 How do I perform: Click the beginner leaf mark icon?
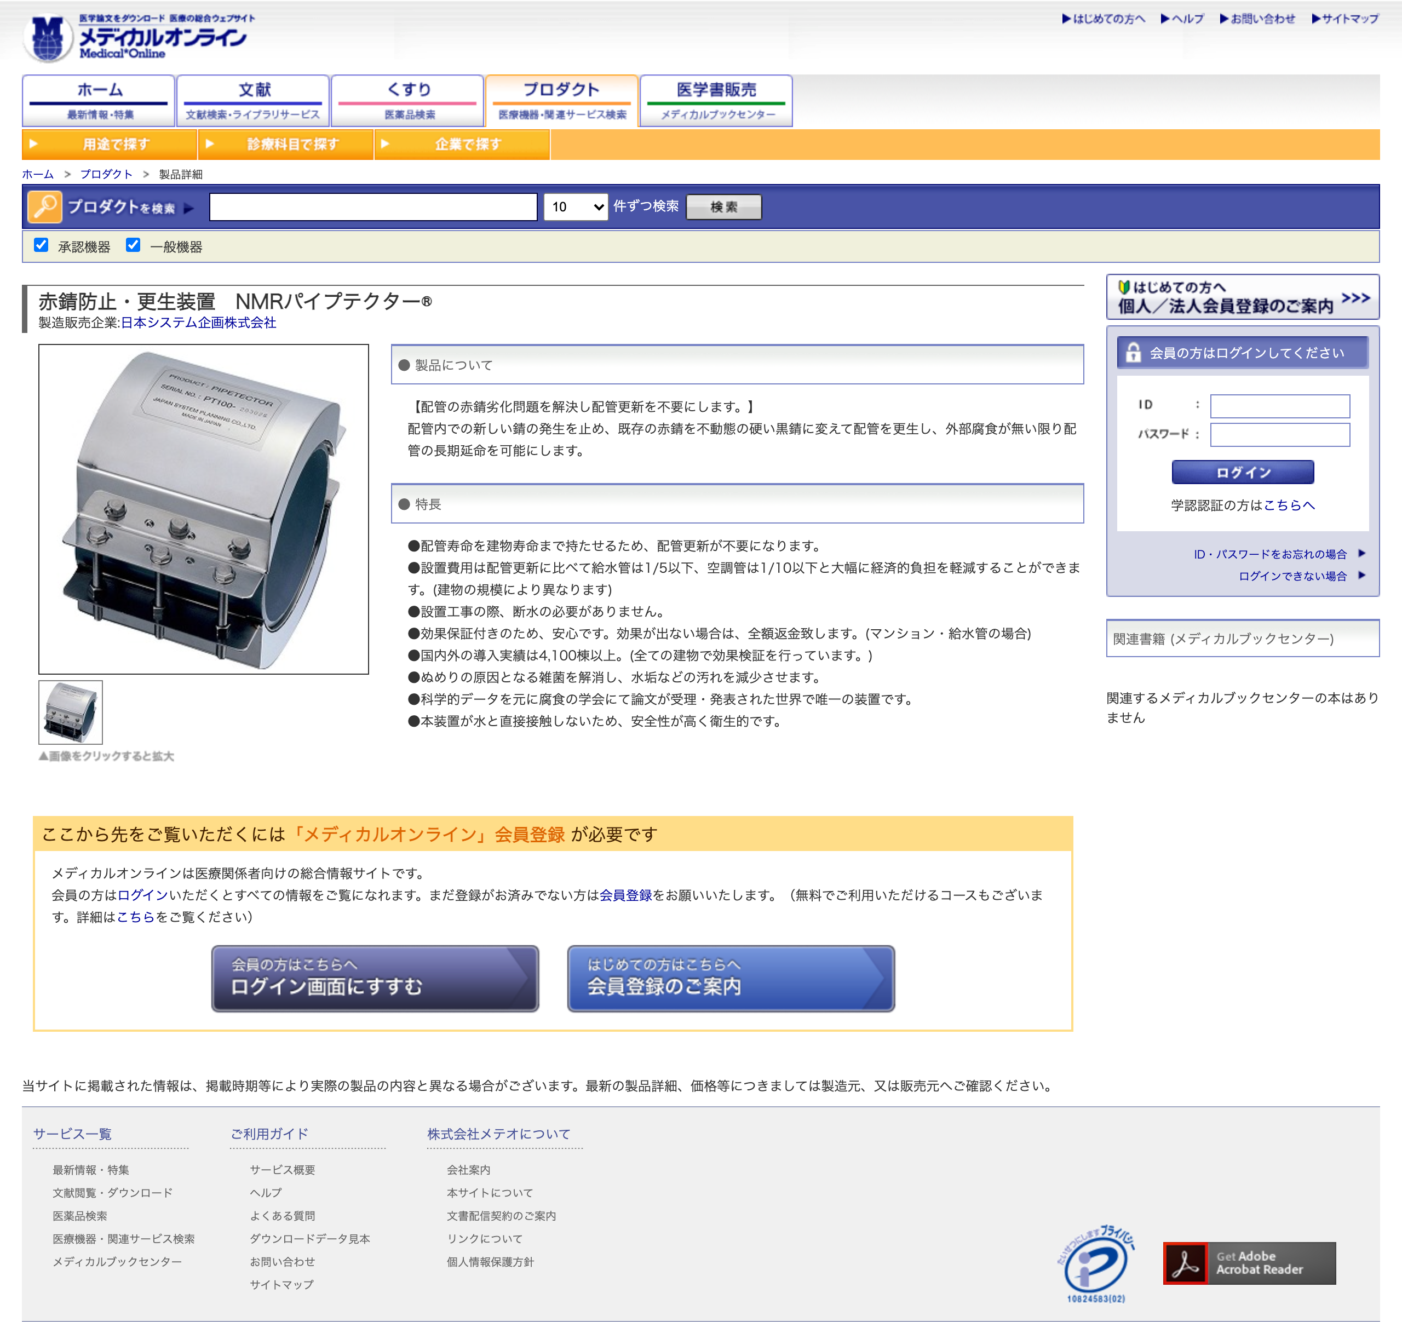[x=1124, y=287]
